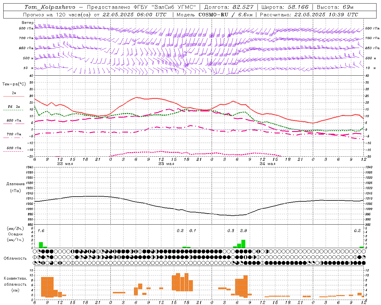Click the Модель COSMO-RU / 6.6км label
The width and height of the screenshot is (381, 305).
pyautogui.click(x=214, y=15)
